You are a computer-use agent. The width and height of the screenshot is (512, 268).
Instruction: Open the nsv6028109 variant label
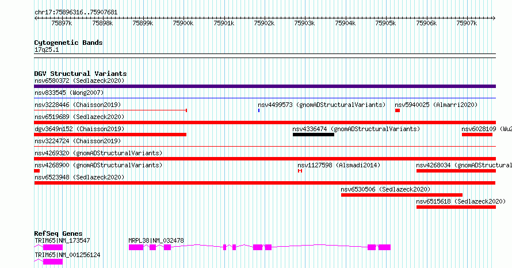487,129
